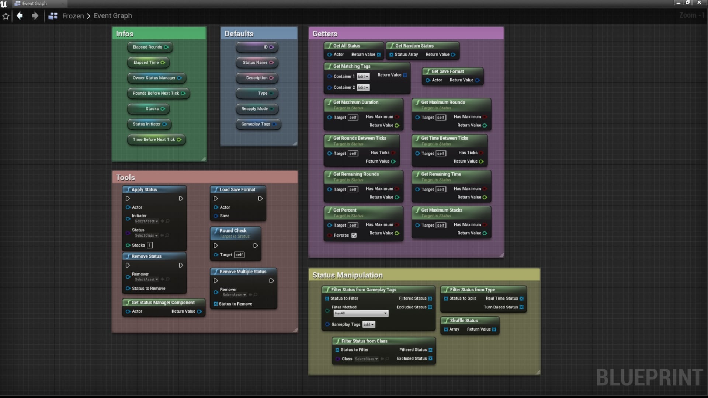
Task: Click Elapsed Rounds variable output pin
Action: (166, 47)
